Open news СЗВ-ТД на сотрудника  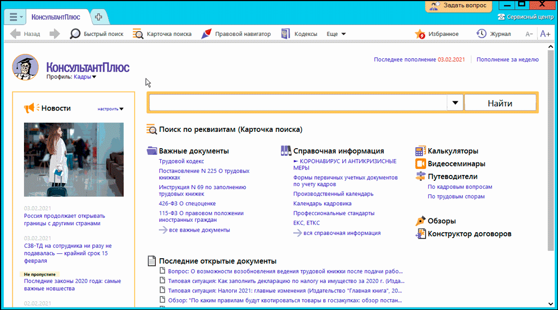click(68, 253)
